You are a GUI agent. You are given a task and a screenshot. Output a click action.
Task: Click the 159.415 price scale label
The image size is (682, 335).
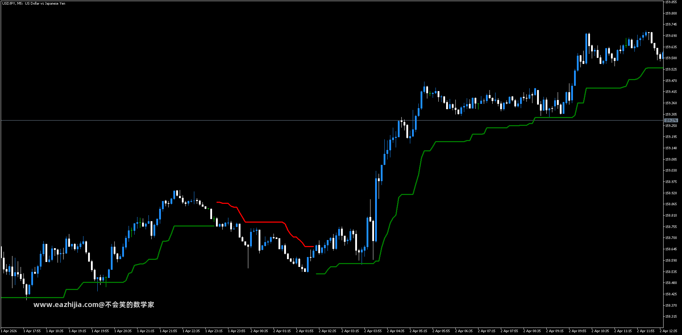[x=671, y=92]
